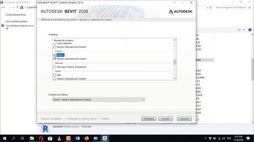Launch File Explorer from taskbar
The image size is (254, 142).
click(x=32, y=138)
